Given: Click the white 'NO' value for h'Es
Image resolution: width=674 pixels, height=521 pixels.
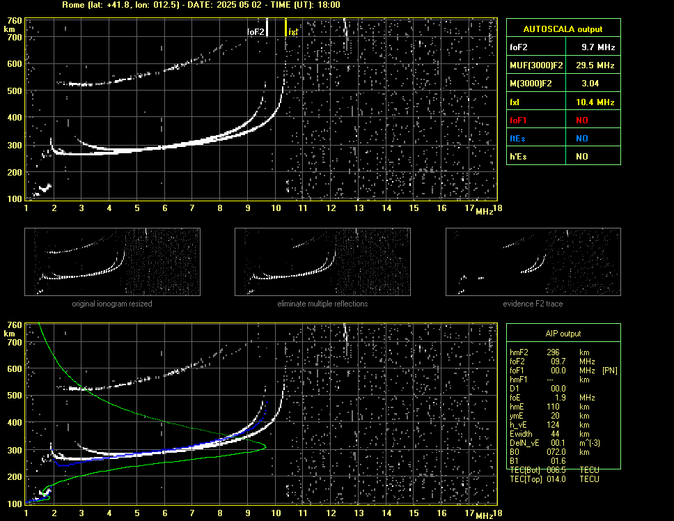Looking at the screenshot, I should pos(582,157).
